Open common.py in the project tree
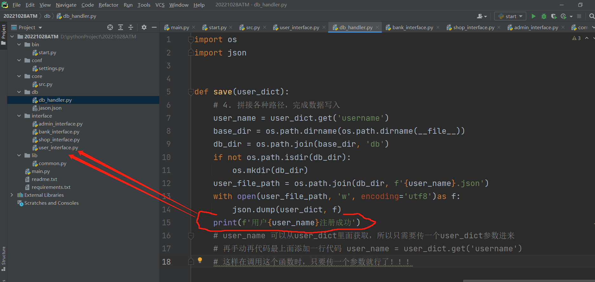Screen dimensions: 595x282 52,163
